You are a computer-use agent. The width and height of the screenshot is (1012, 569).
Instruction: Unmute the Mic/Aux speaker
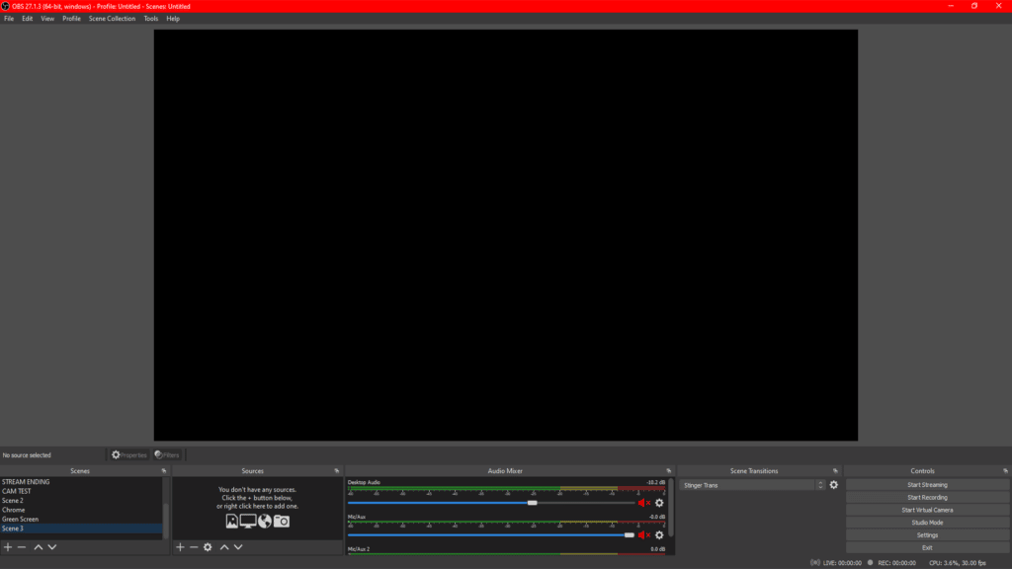coord(643,535)
